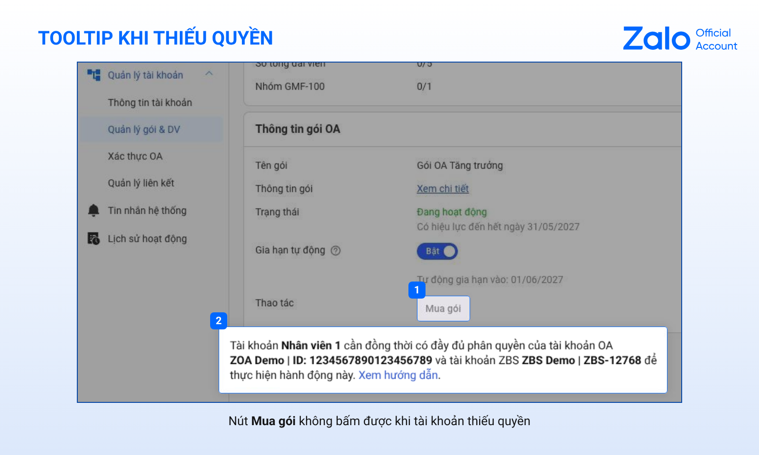Click the Gia hạn tự động label
The width and height of the screenshot is (759, 455).
[290, 250]
